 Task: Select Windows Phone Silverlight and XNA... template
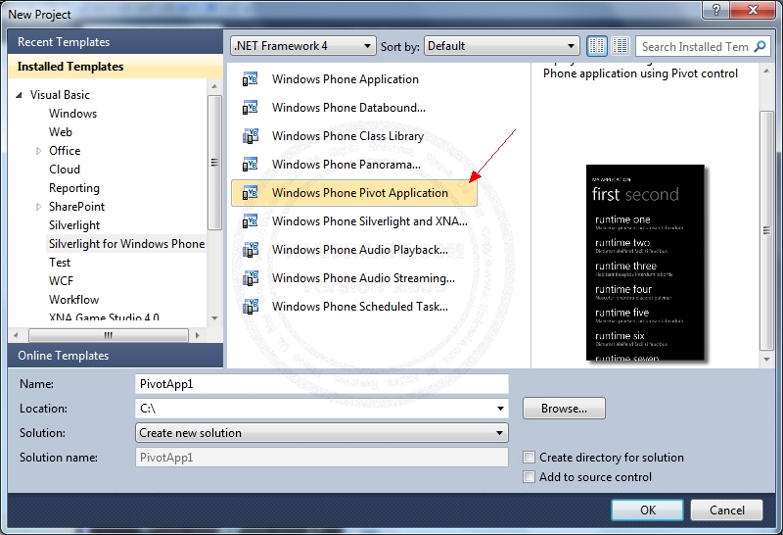click(370, 221)
